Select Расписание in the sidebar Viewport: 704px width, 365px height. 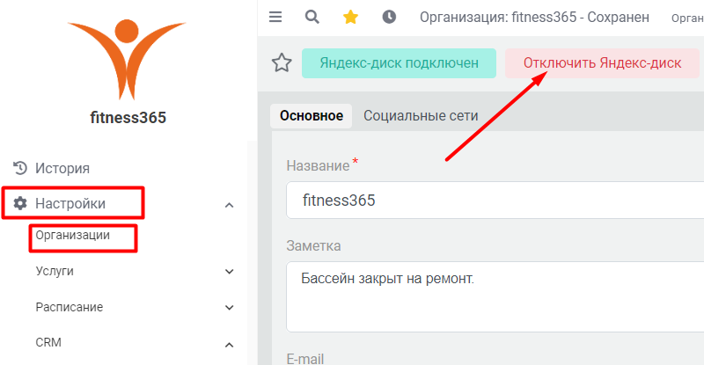70,307
